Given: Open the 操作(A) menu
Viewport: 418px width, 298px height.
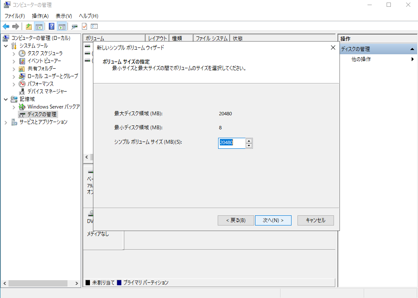Looking at the screenshot, I should coord(40,16).
